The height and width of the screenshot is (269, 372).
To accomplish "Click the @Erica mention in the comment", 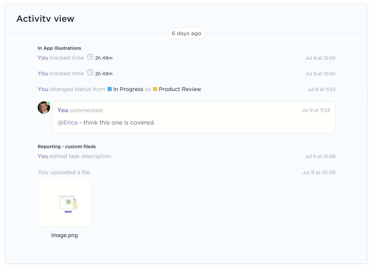I will [x=68, y=123].
